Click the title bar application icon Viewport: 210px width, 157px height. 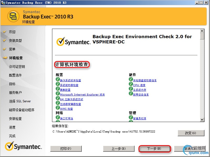3,3
